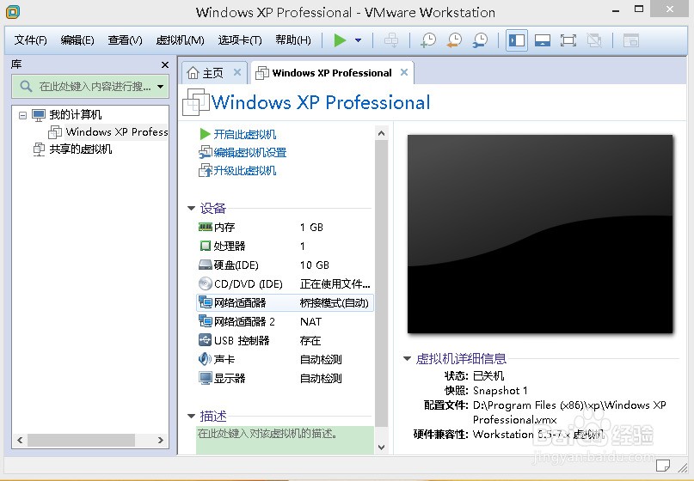Screen dimensions: 694x481
Task: Close the 库 library panel
Action: pyautogui.click(x=165, y=65)
